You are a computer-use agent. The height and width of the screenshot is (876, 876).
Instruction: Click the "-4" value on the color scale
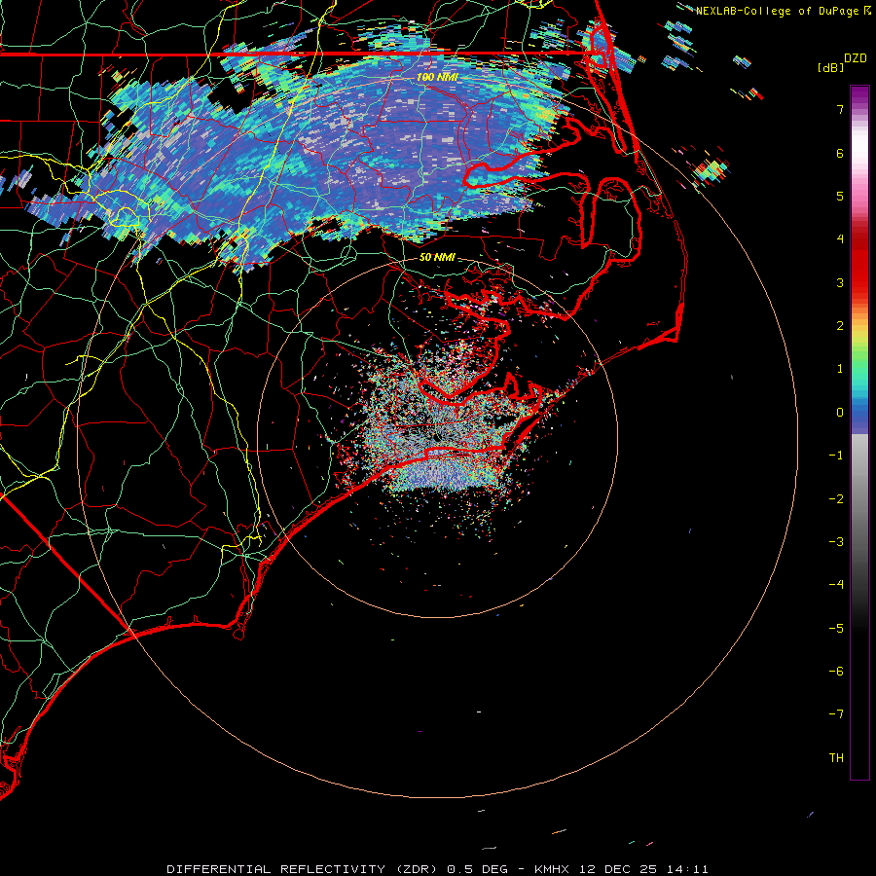pyautogui.click(x=836, y=585)
